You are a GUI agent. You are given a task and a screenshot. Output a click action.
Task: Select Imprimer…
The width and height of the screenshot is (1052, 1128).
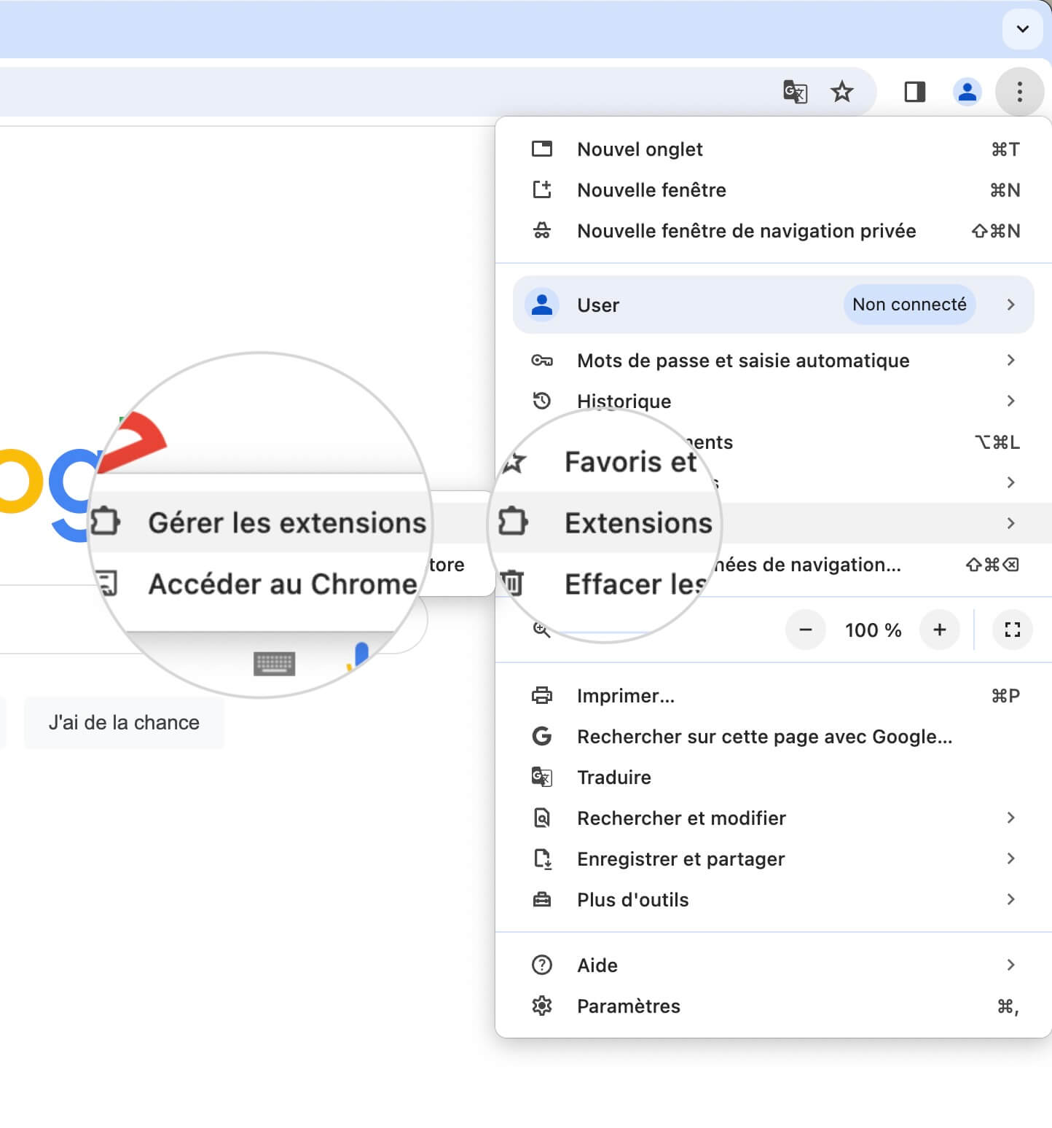pos(773,696)
